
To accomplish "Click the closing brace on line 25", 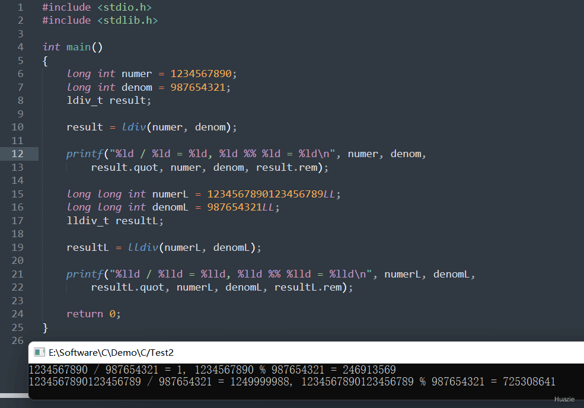I will point(45,328).
